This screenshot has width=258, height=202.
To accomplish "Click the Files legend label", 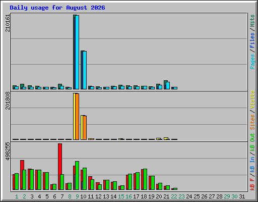I will (x=252, y=40).
